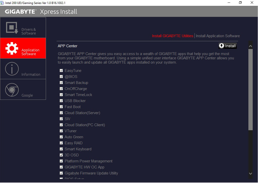
Task: Disable the Smart Keyboard checkbox
Action: 61,149
